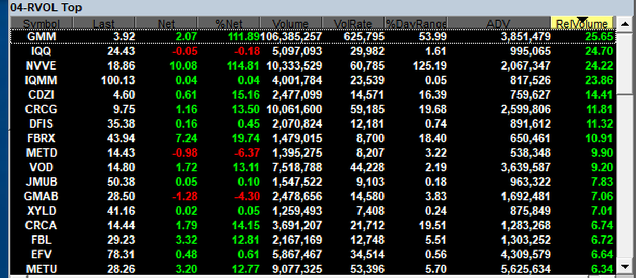Select the CRCG symbol
Image resolution: width=636 pixels, height=278 pixels.
(x=42, y=109)
